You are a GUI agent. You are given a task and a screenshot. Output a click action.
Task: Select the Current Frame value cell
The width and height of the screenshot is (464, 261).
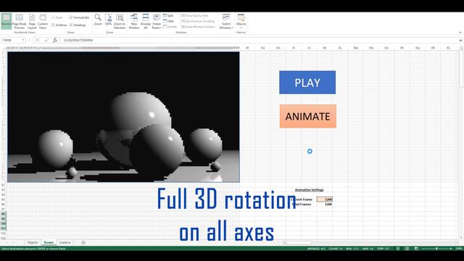point(324,199)
